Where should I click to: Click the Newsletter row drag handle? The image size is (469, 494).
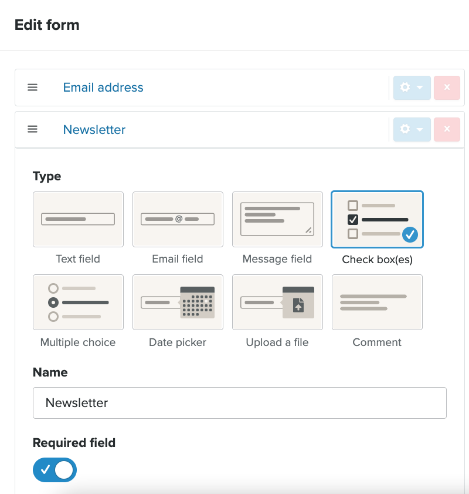pos(33,129)
